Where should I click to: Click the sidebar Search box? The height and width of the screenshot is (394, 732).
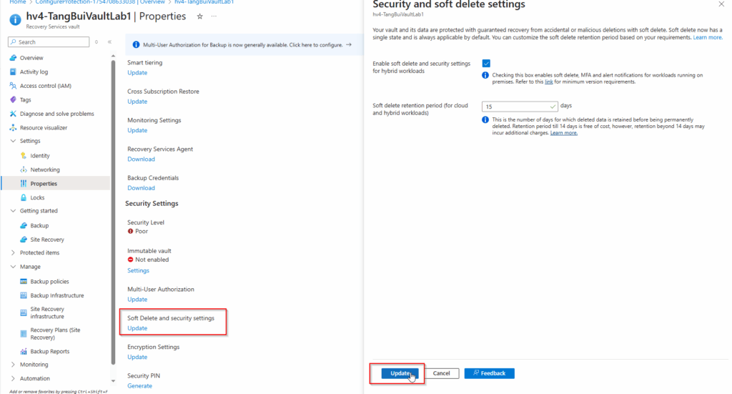(49, 42)
